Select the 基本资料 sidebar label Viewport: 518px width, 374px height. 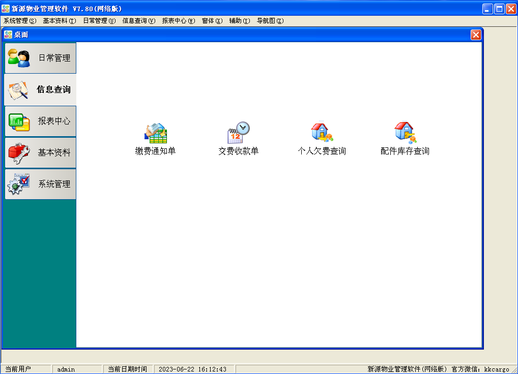pyautogui.click(x=54, y=152)
